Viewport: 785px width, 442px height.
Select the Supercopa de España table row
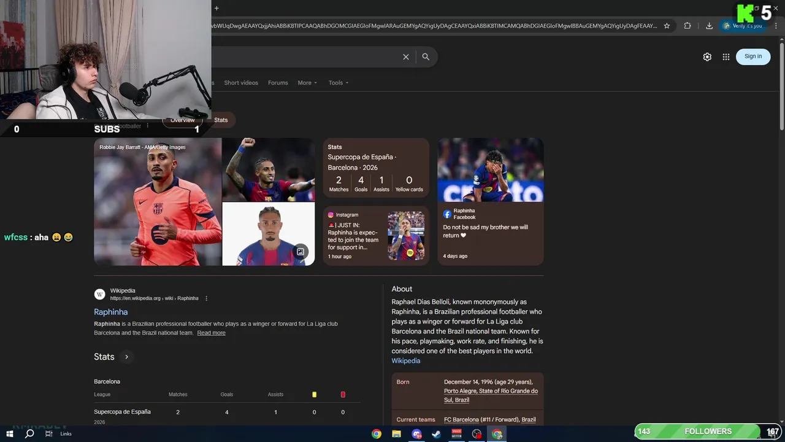tap(227, 415)
